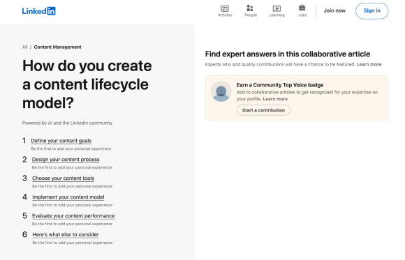Jump to Choose your content tools
The image size is (405, 260).
pyautogui.click(x=63, y=178)
